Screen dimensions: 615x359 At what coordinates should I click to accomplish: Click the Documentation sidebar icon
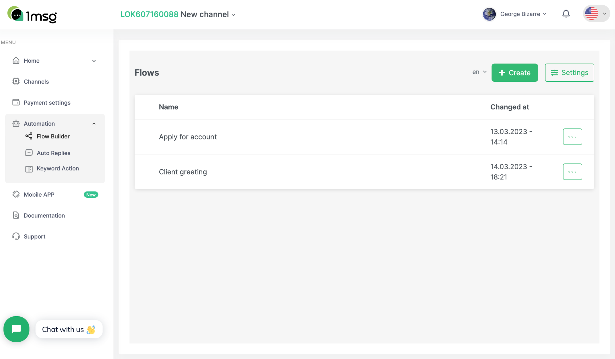tap(16, 215)
